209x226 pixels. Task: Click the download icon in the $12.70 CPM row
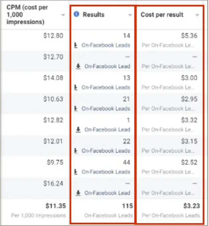78,66
